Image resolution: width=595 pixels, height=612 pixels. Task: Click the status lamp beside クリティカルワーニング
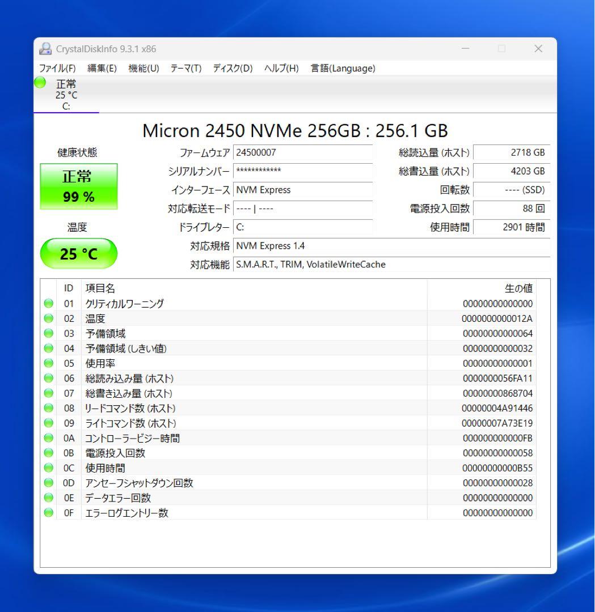49,303
